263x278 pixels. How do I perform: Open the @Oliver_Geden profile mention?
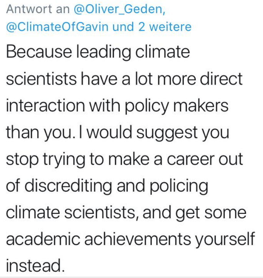120,9
